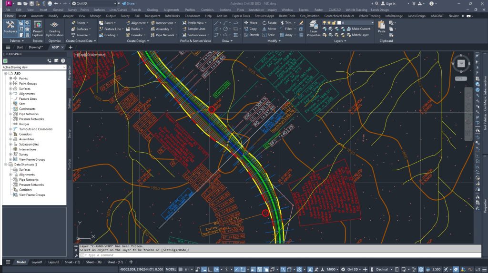Open Grading Optimization tool
This screenshot has height=273, width=488.
tap(54, 28)
